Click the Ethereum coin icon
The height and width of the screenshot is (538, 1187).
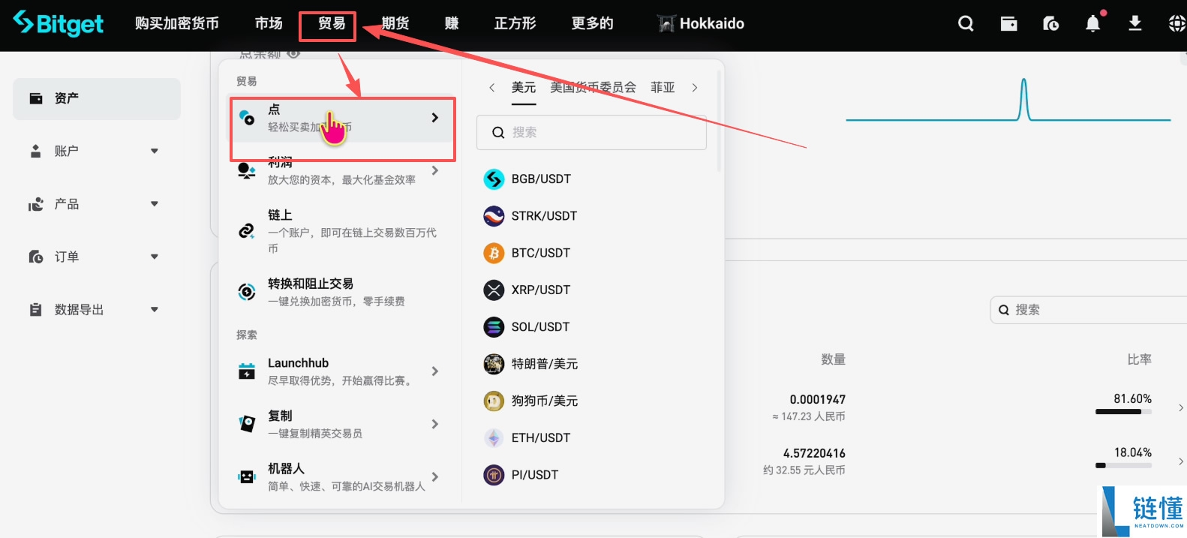pyautogui.click(x=494, y=437)
